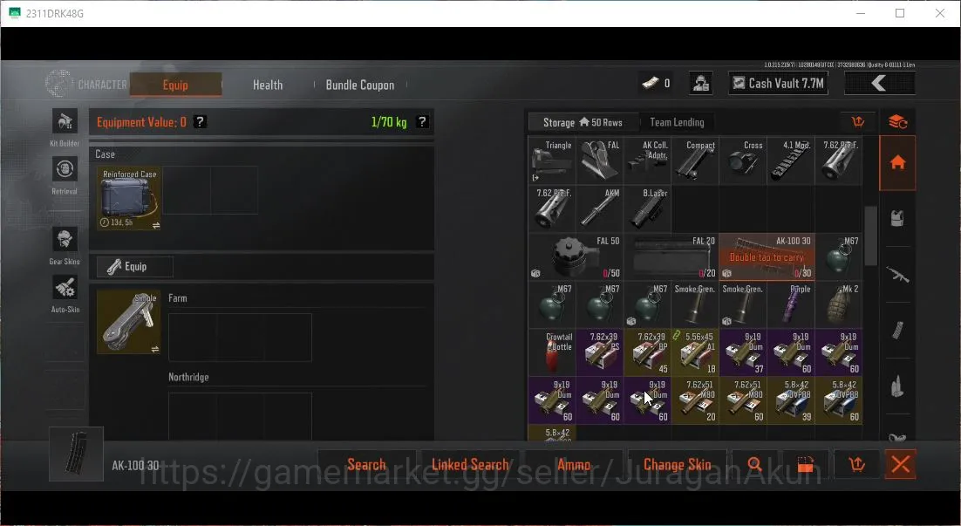Viewport: 961px width, 526px height.
Task: Switch to the Health tab
Action: (268, 85)
